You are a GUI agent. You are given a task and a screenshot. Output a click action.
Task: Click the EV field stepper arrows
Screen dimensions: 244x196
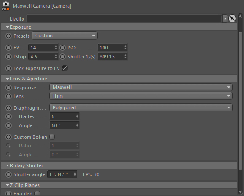tap(56, 48)
